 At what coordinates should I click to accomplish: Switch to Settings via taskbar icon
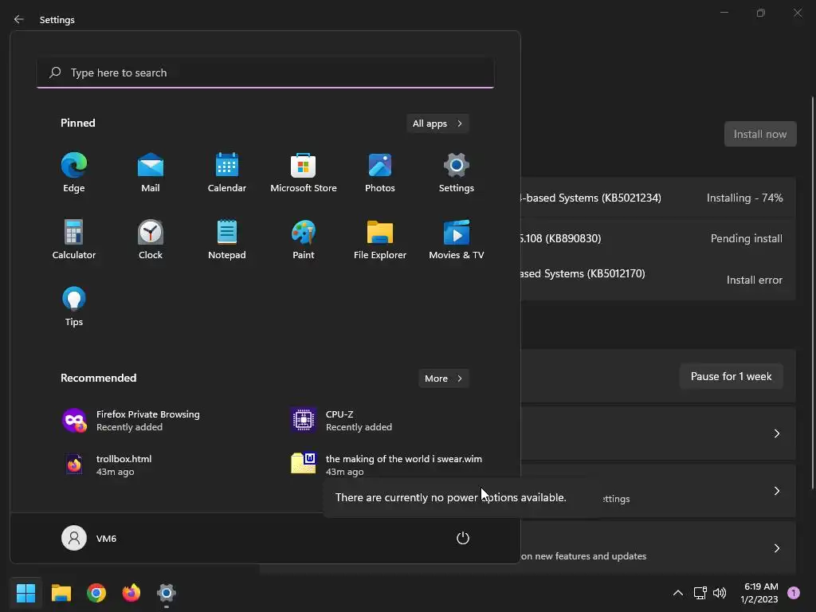point(167,593)
